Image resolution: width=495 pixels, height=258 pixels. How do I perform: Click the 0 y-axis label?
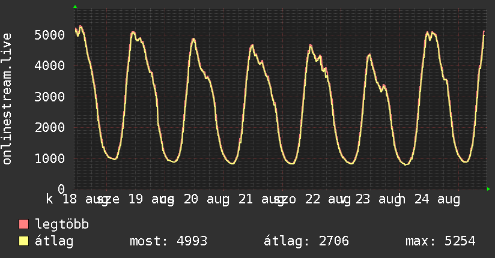[61, 189]
